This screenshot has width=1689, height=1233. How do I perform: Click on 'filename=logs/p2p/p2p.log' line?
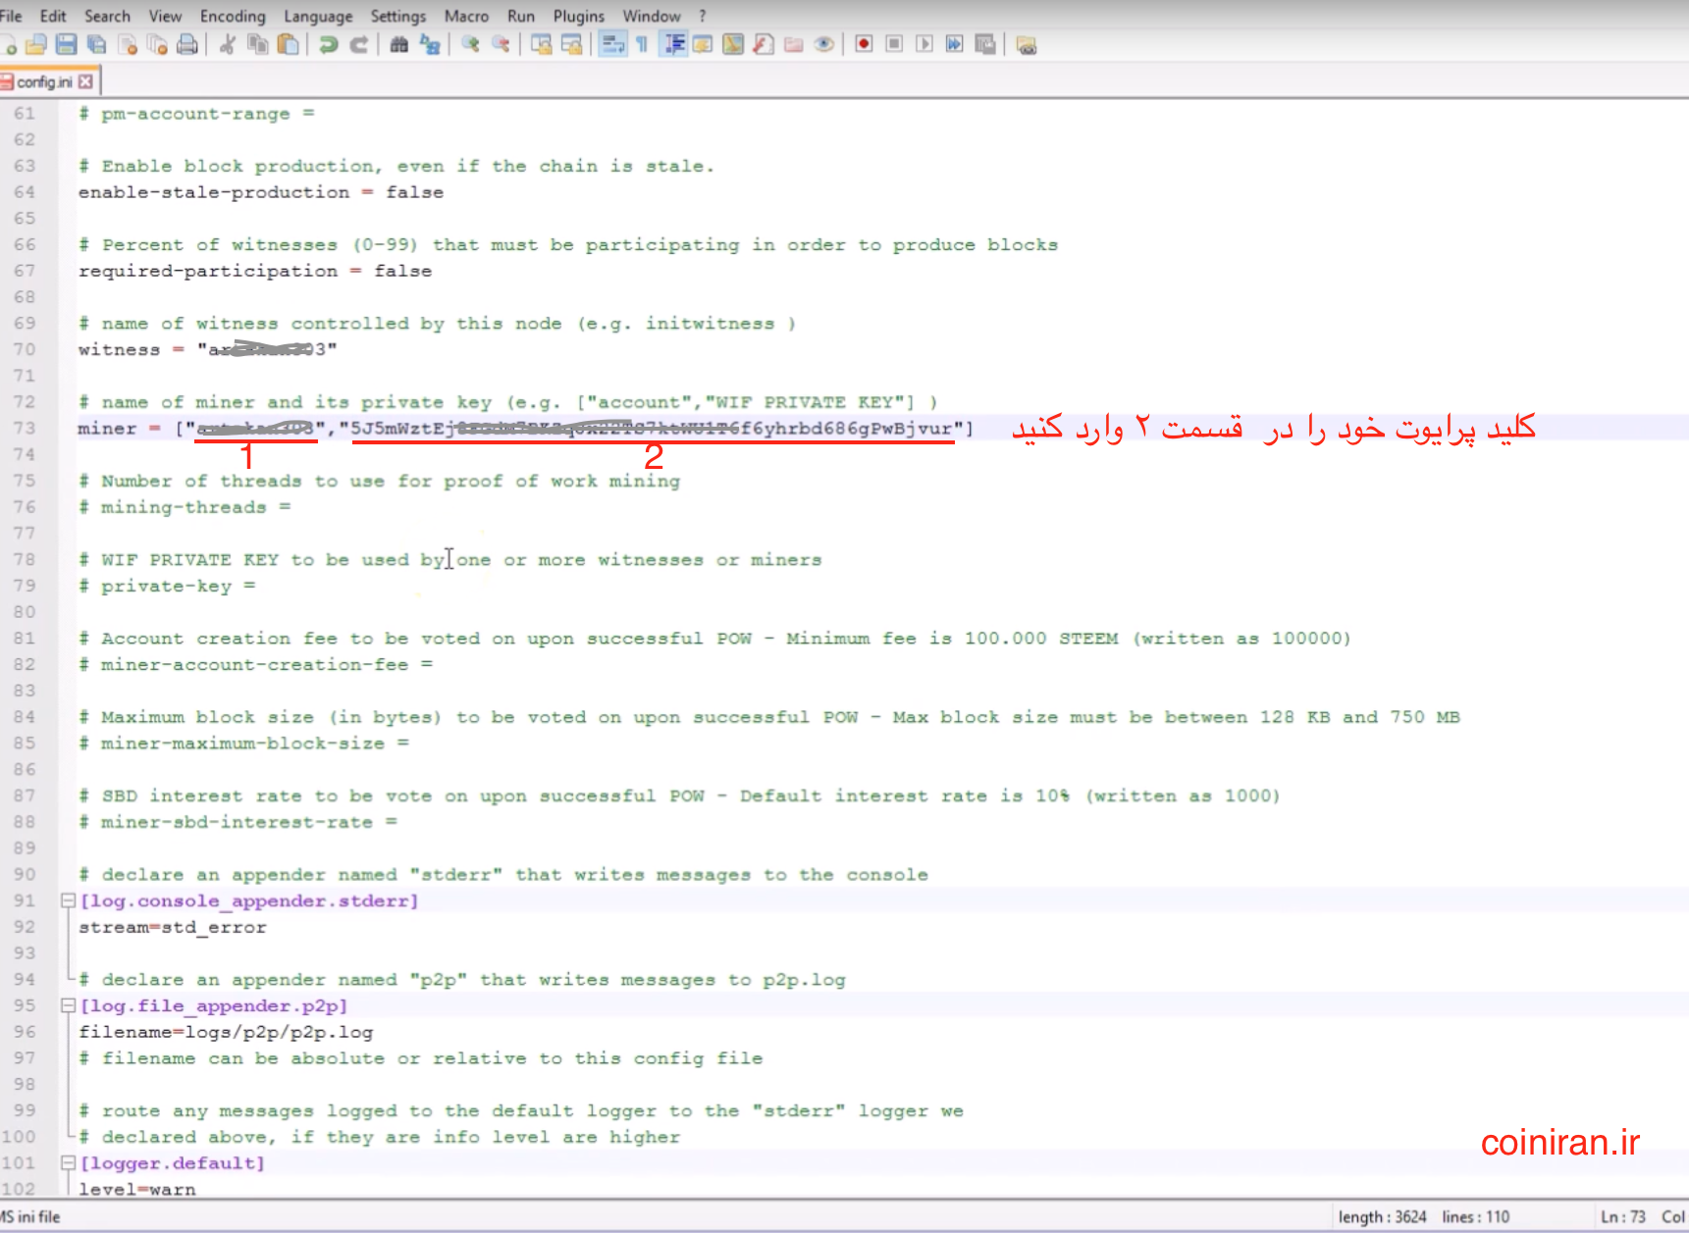click(x=226, y=1032)
